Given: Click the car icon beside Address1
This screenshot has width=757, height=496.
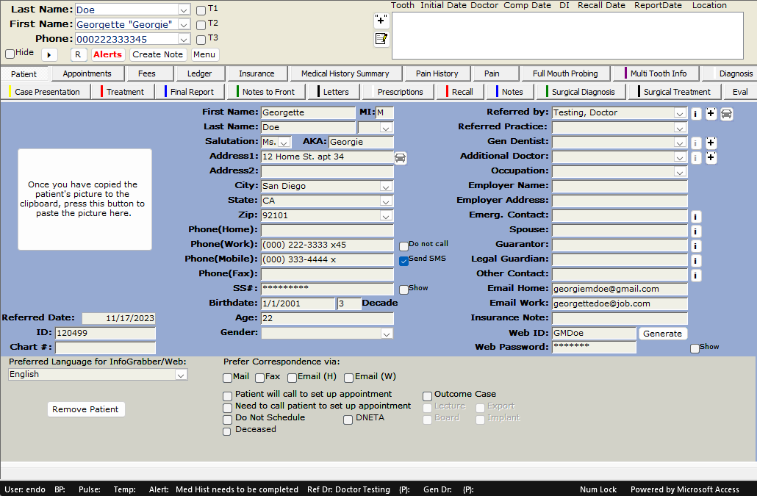Looking at the screenshot, I should pyautogui.click(x=401, y=158).
